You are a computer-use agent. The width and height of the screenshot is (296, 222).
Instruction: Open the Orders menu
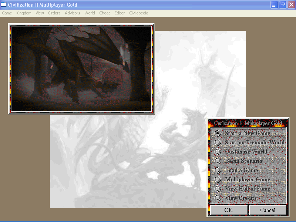click(54, 13)
